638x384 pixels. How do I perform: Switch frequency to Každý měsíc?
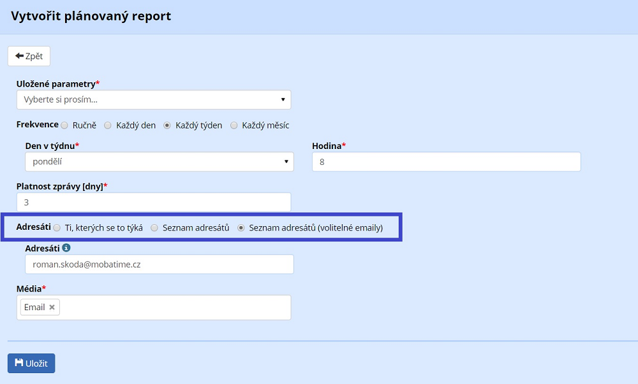234,125
